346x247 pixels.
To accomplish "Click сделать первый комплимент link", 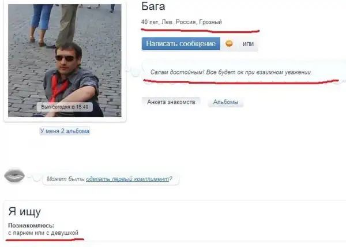I will (x=128, y=179).
